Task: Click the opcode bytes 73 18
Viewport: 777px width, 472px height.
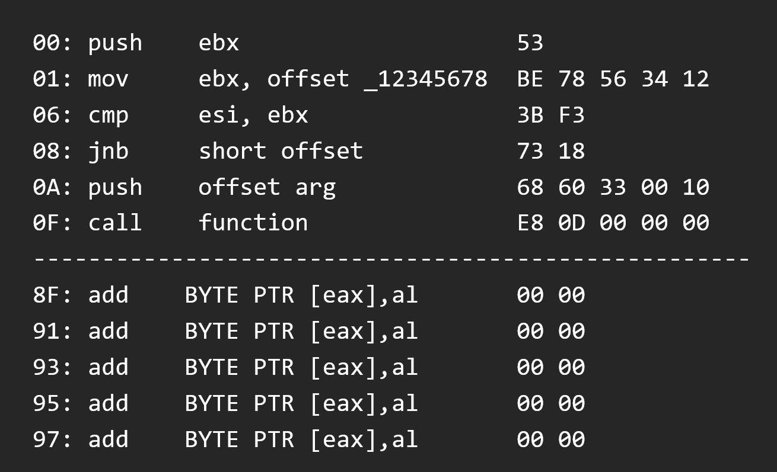Action: point(551,151)
